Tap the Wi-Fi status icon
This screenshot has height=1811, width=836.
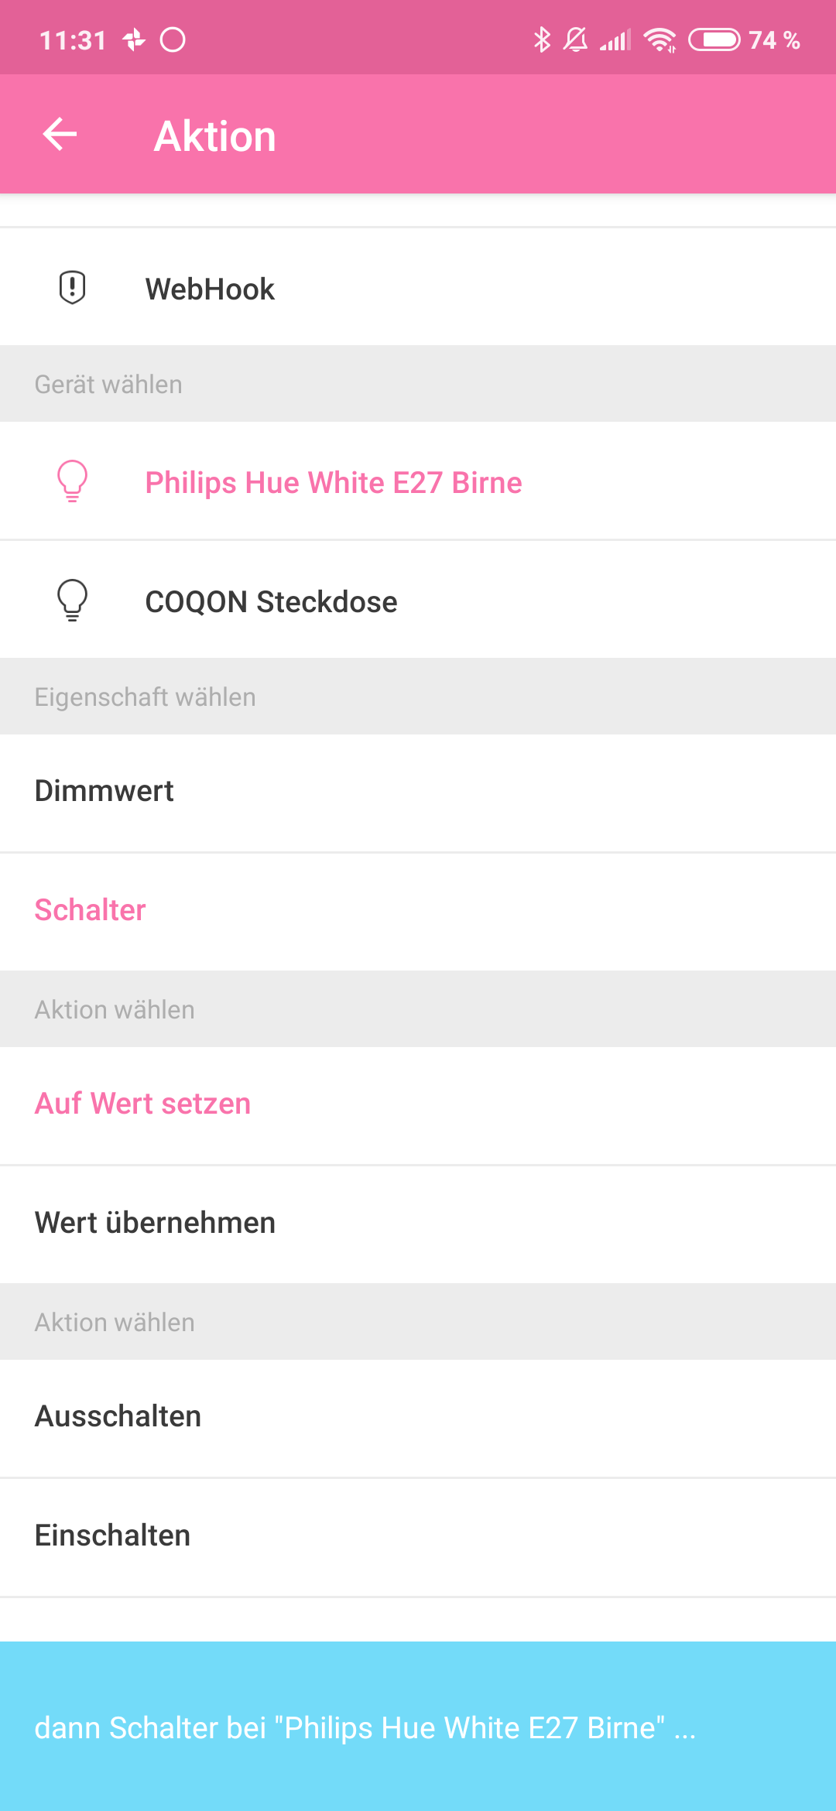tap(660, 39)
